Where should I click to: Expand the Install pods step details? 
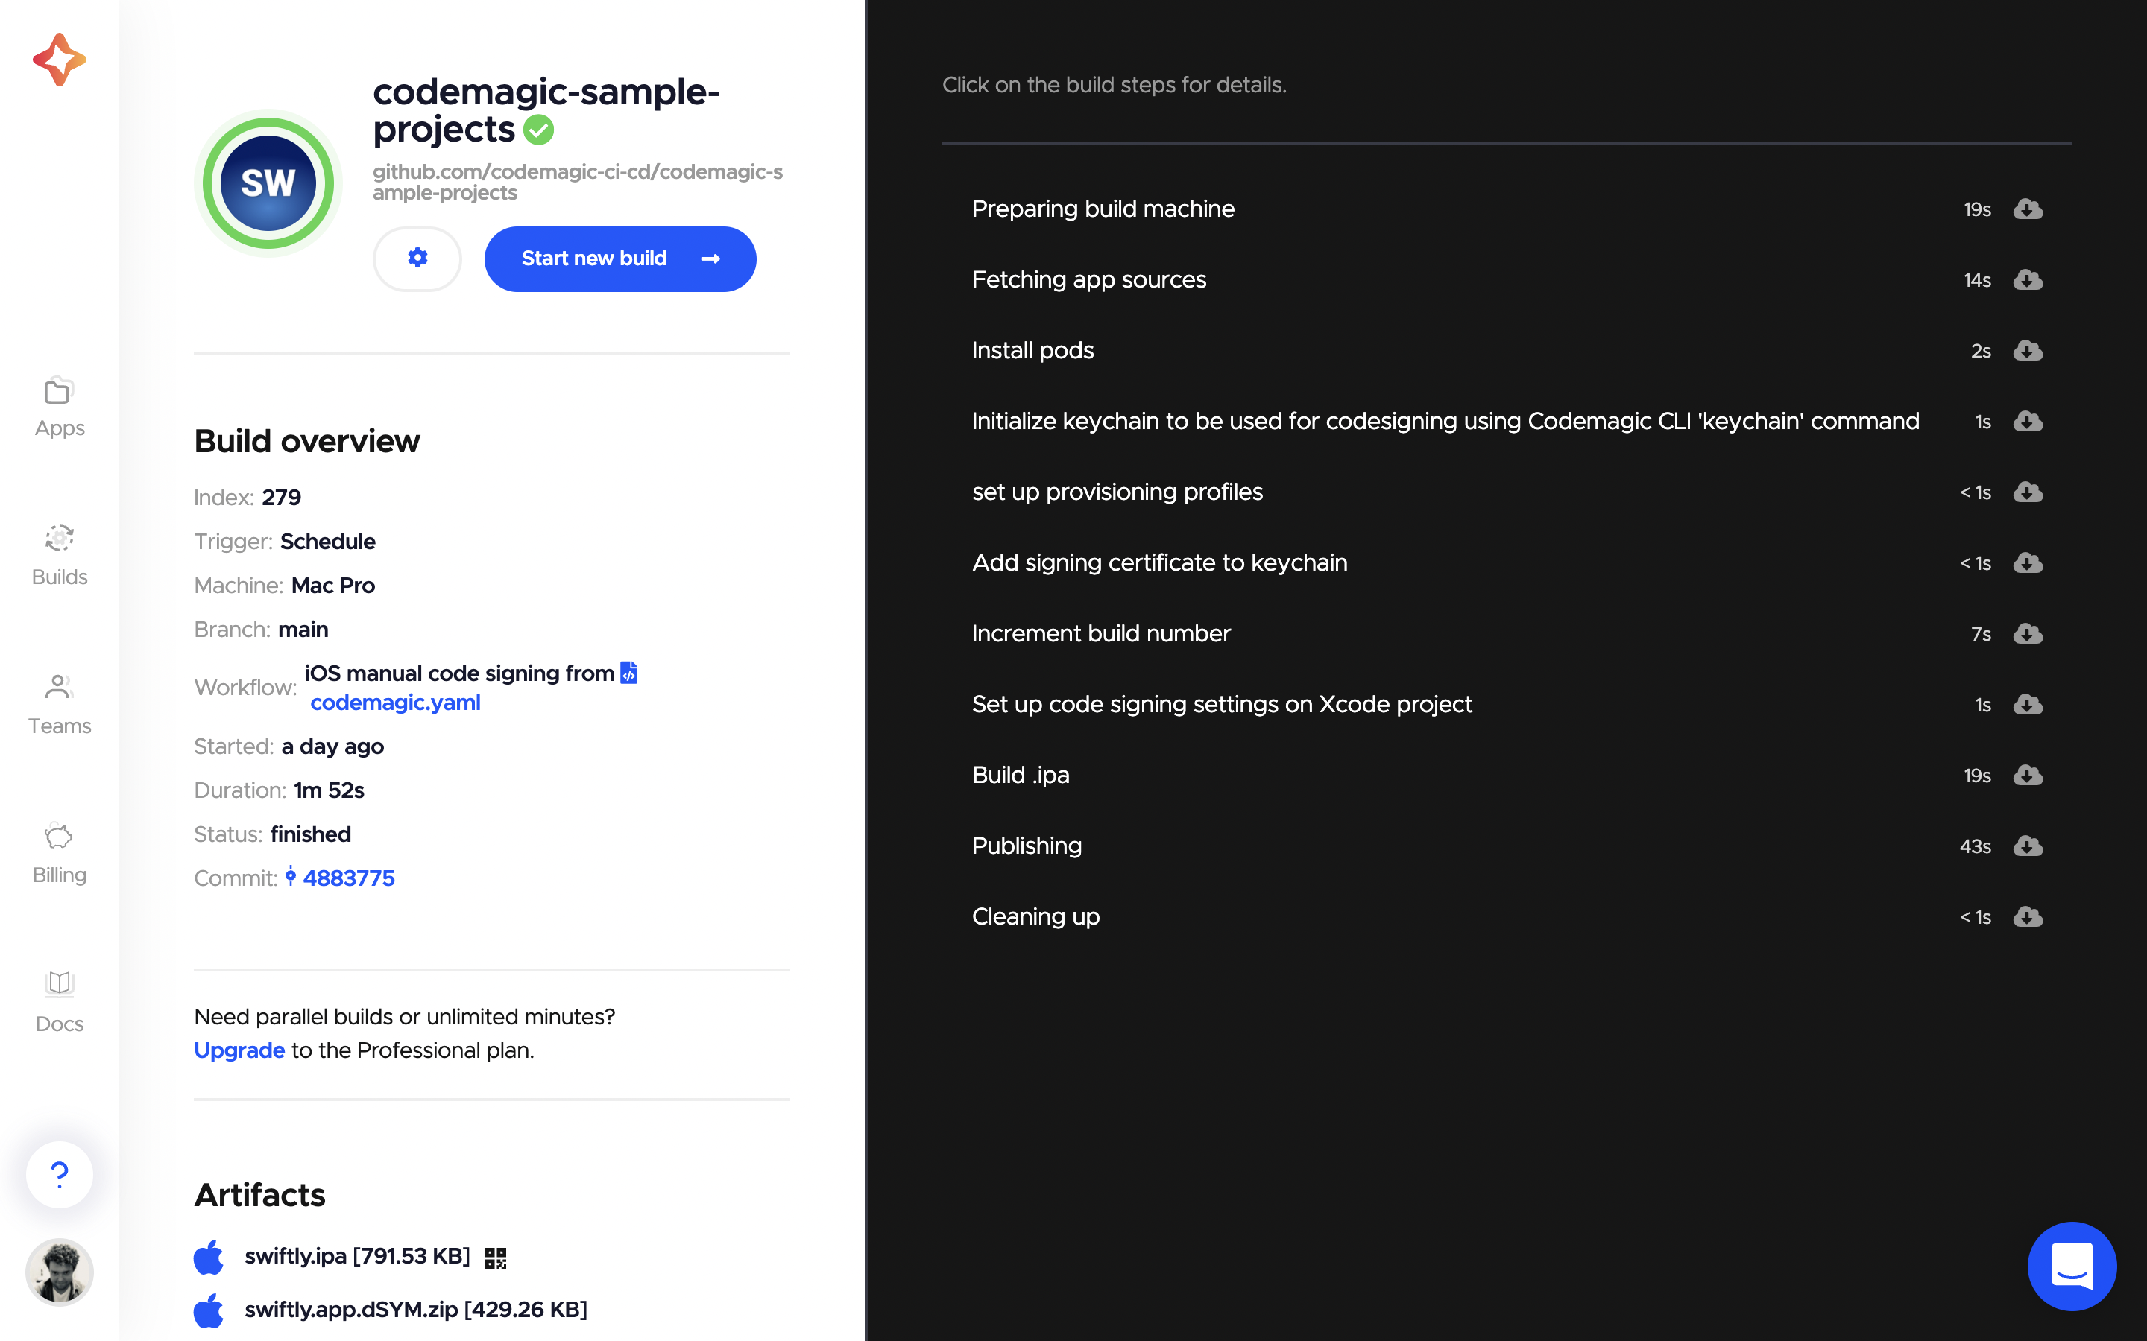1032,350
